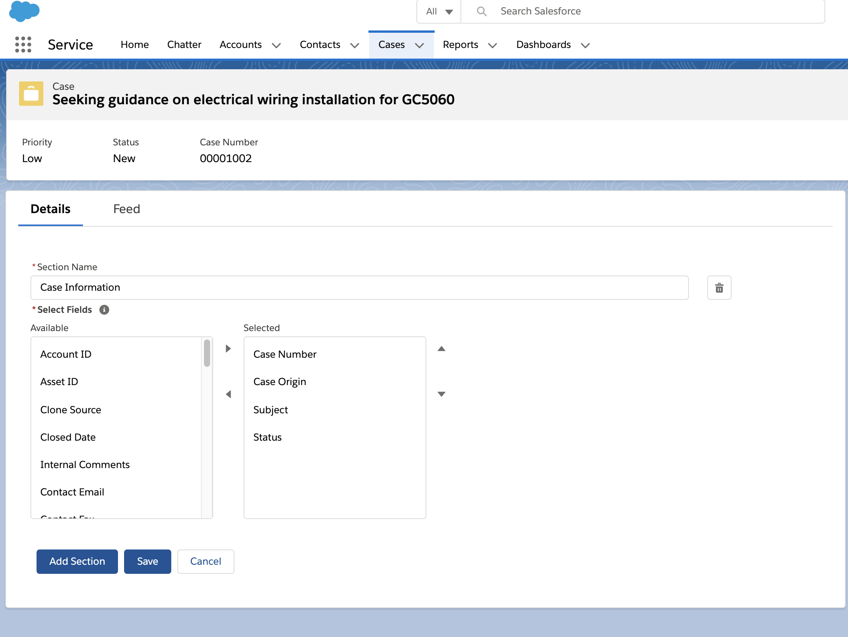
Task: Switch to the Feed tab
Action: [x=126, y=209]
